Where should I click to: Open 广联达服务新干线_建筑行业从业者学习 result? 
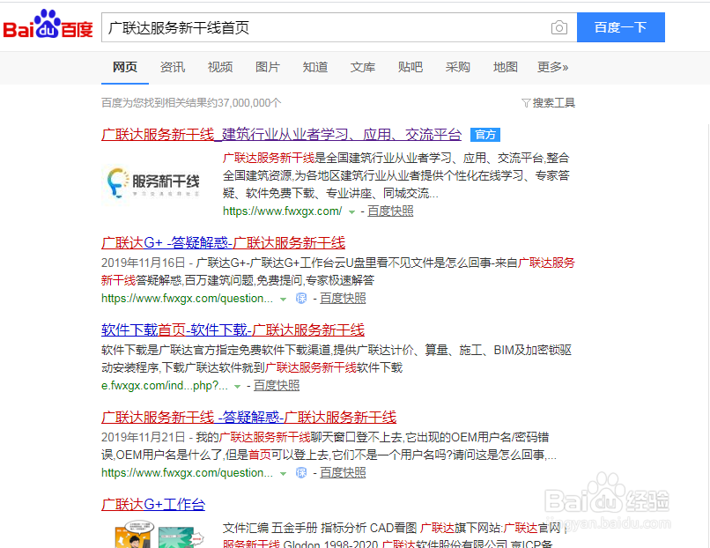click(x=281, y=135)
